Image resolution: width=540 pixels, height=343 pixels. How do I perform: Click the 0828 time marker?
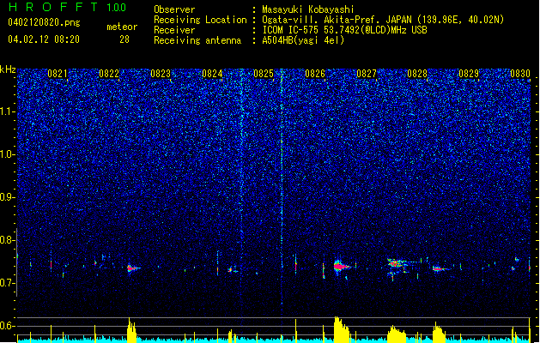(x=417, y=74)
